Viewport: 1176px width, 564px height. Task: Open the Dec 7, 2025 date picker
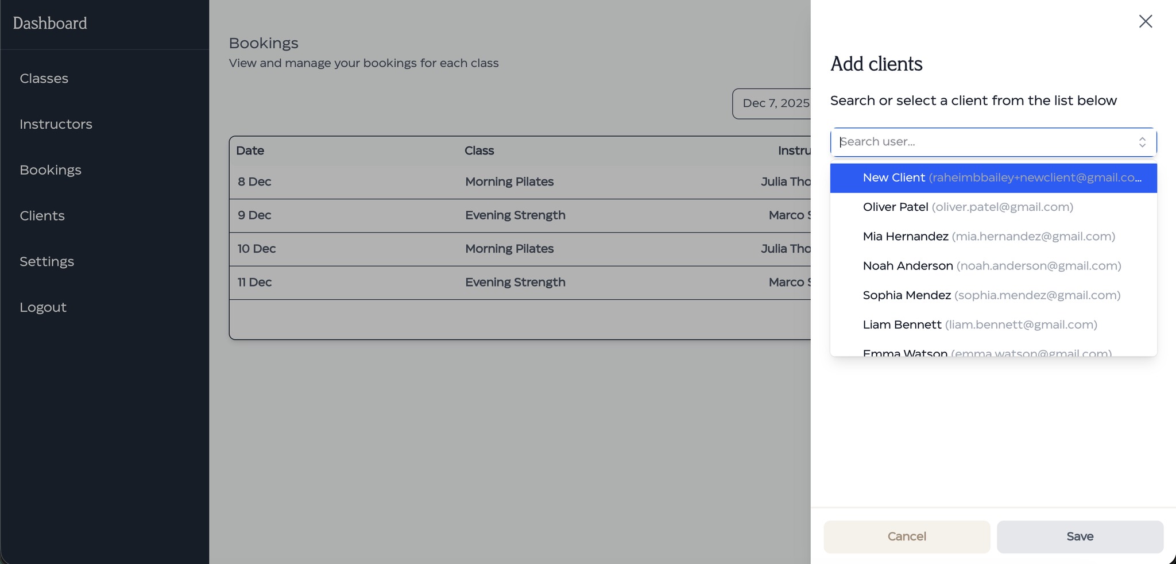[x=772, y=103]
